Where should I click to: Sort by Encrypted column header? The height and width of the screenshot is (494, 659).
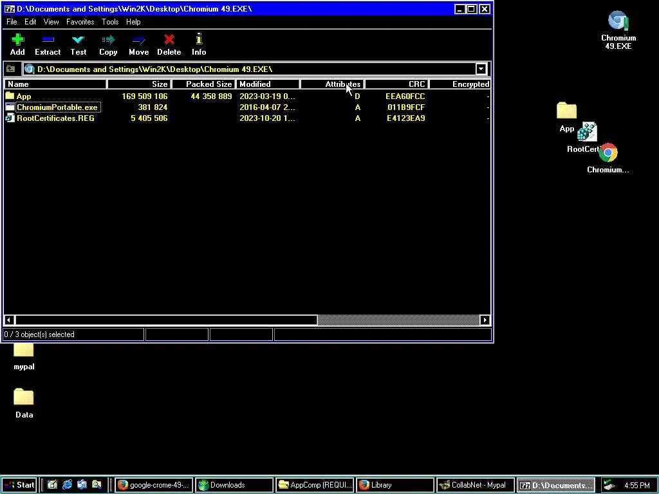(460, 84)
